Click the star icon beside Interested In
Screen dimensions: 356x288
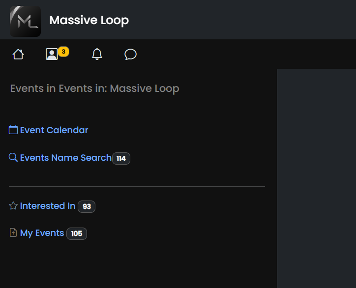click(13, 206)
